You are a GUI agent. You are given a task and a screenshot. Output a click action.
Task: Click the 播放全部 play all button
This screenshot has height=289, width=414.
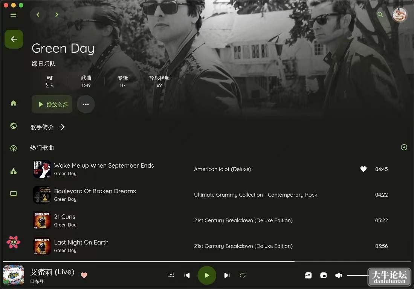pyautogui.click(x=52, y=104)
